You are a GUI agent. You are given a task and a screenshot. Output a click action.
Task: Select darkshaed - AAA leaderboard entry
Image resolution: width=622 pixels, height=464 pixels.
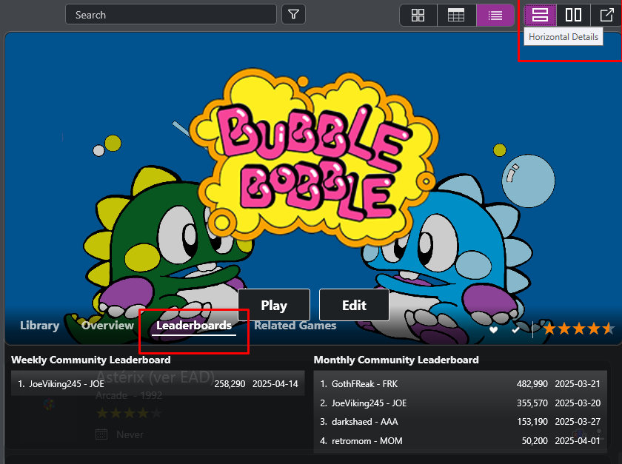point(460,422)
